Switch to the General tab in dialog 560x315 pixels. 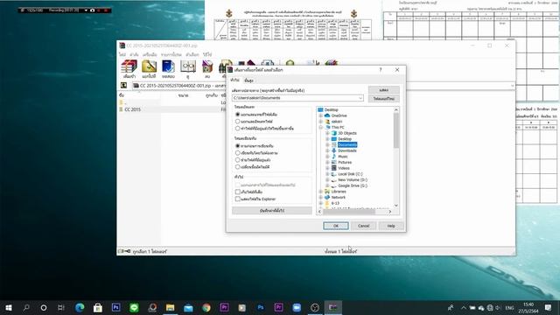234,80
